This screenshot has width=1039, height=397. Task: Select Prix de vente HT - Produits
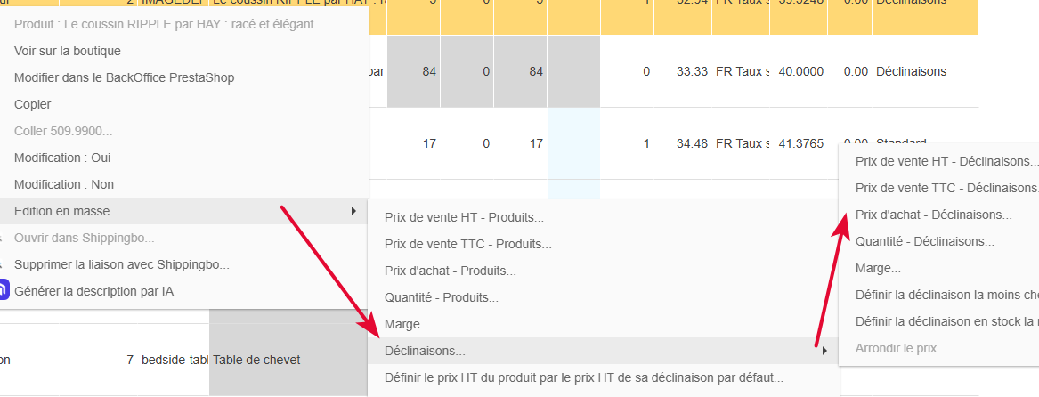point(464,217)
